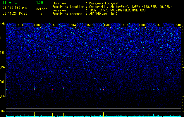Click the HROFFT program title
The width and height of the screenshot is (184, 117).
[18, 2]
